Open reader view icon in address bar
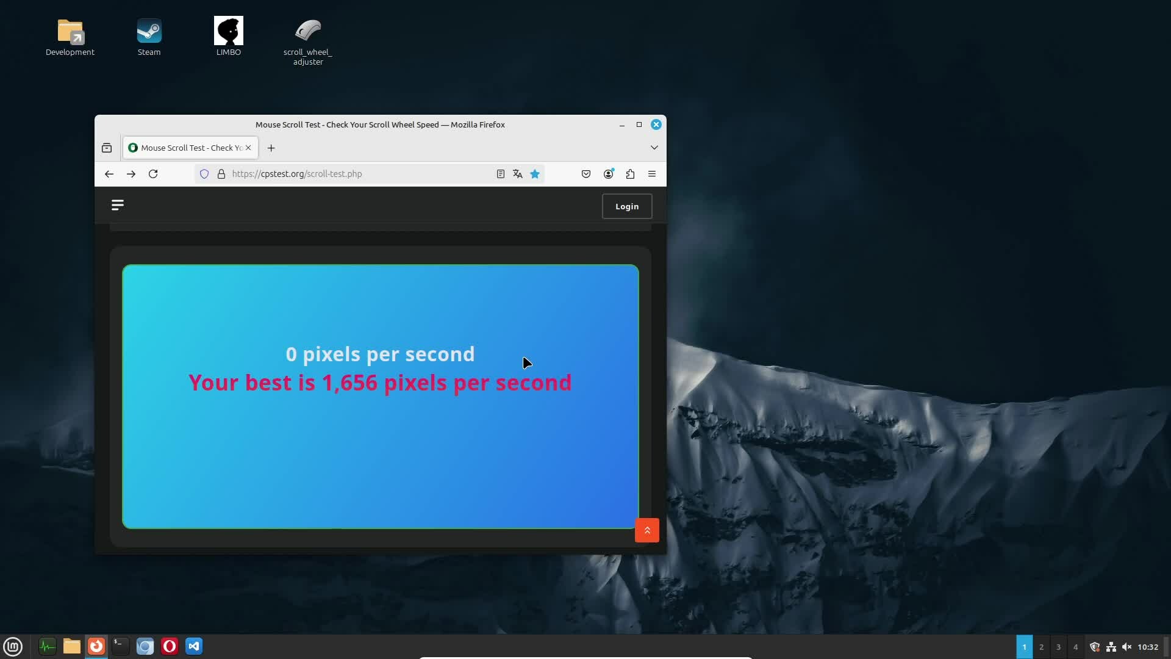This screenshot has height=659, width=1171. tap(500, 174)
